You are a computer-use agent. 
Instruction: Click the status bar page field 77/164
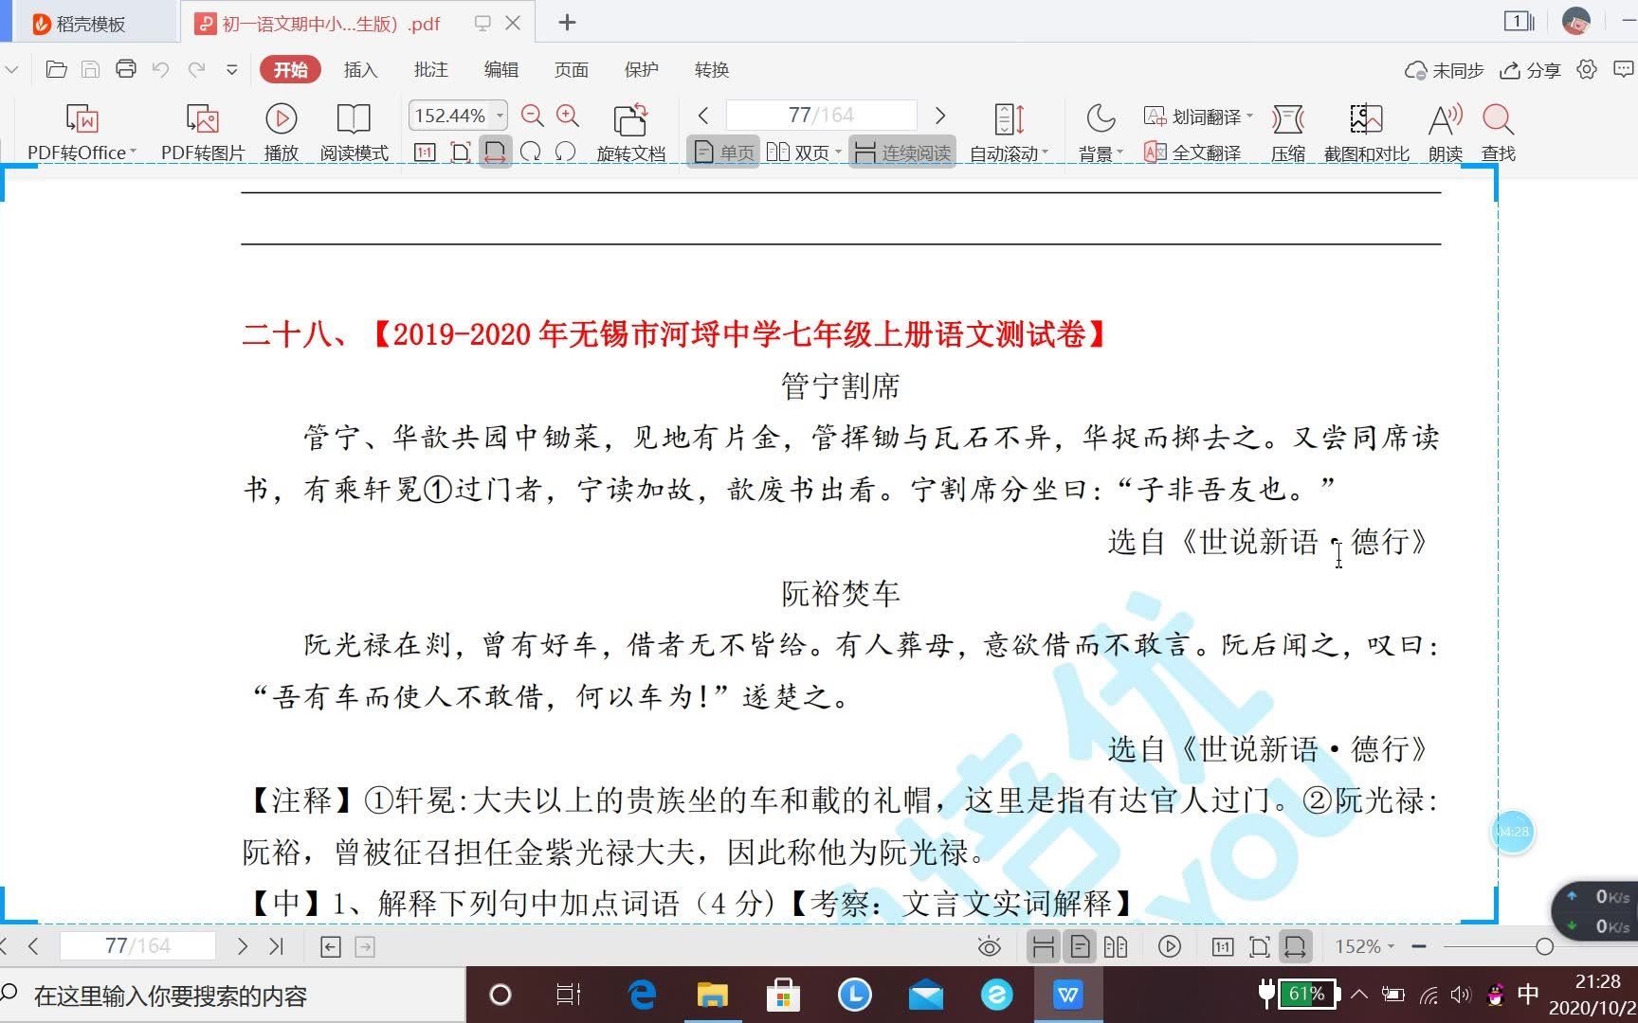137,945
